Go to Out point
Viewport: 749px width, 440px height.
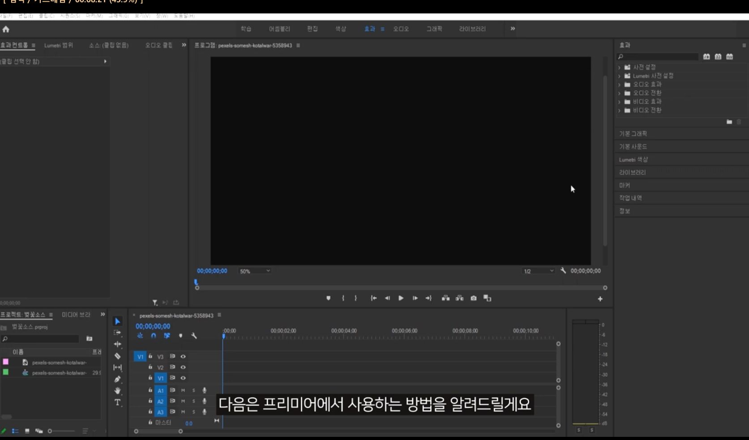428,298
